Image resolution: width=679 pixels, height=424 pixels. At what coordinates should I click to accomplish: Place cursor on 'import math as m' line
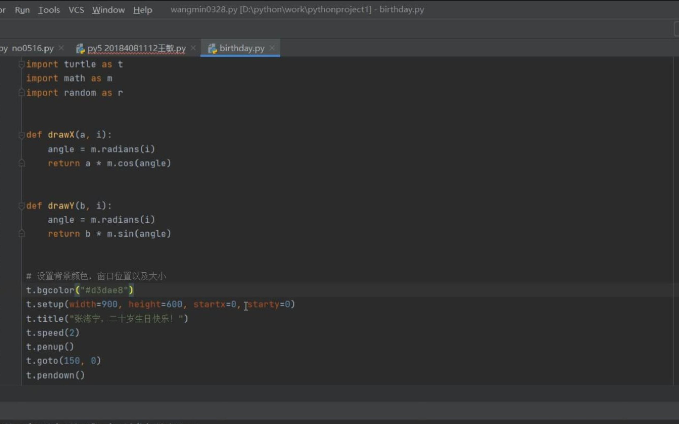coord(69,78)
